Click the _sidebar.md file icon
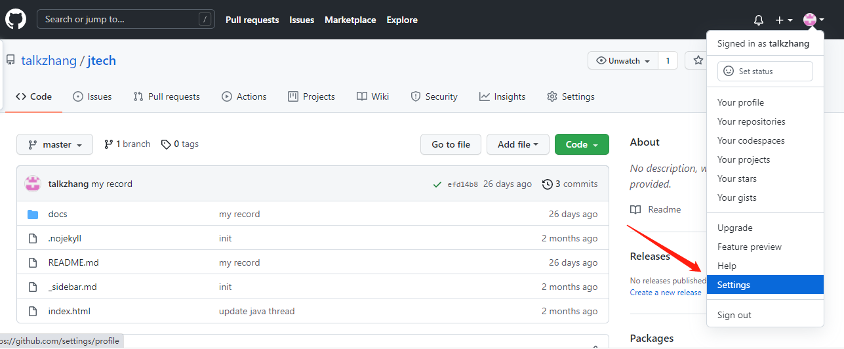844x349 pixels. point(33,287)
